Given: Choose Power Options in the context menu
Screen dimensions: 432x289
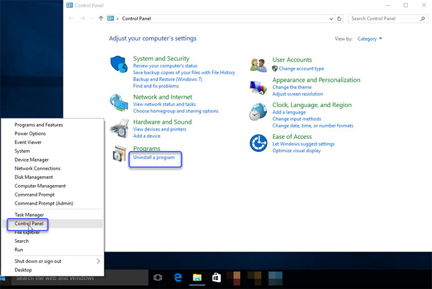Looking at the screenshot, I should 30,134.
